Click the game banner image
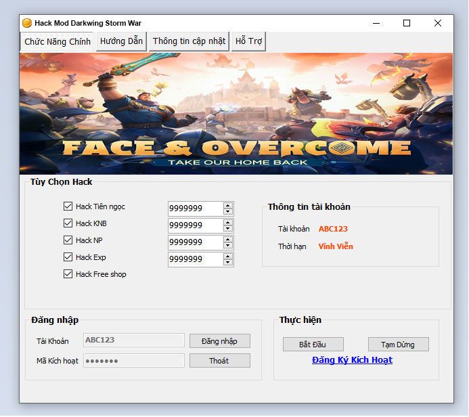469x417 pixels. pyautogui.click(x=236, y=114)
